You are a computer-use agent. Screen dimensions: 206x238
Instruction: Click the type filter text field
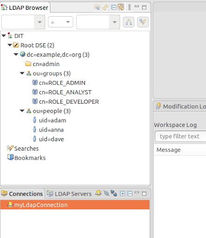[x=180, y=136]
